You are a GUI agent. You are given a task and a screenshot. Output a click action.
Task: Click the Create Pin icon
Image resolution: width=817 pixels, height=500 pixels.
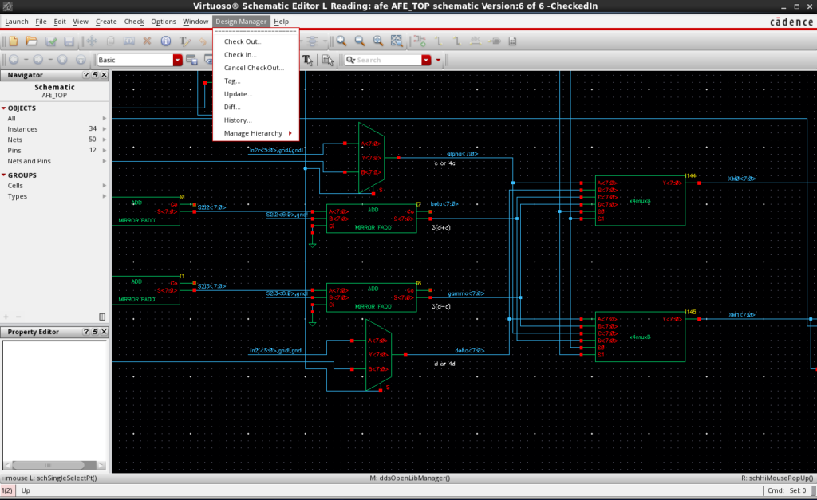point(494,41)
